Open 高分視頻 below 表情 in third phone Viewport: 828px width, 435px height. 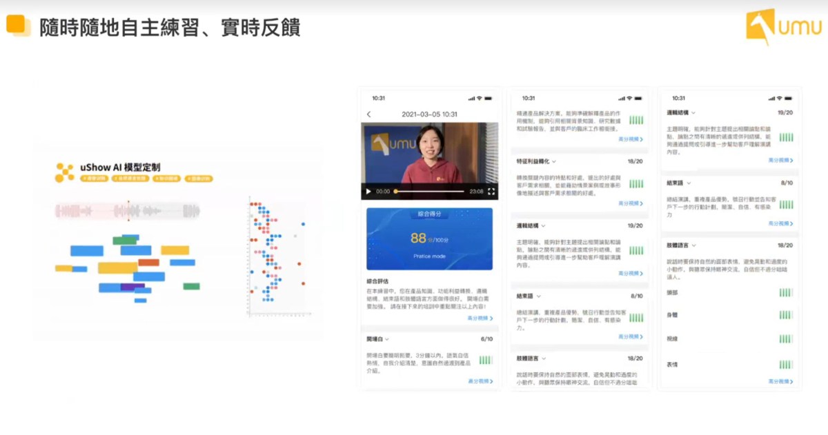(781, 381)
